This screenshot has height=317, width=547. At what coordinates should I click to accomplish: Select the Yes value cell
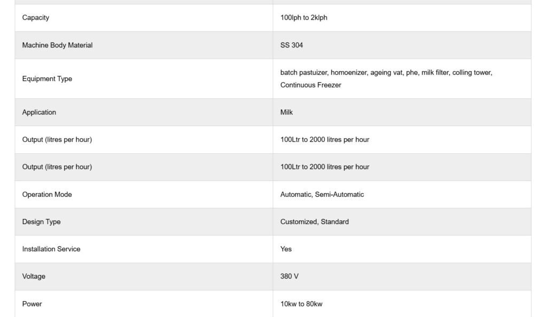click(286, 249)
